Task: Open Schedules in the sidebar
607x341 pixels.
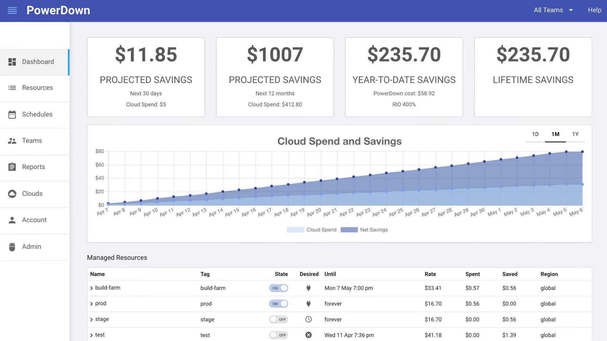Action: (x=35, y=114)
